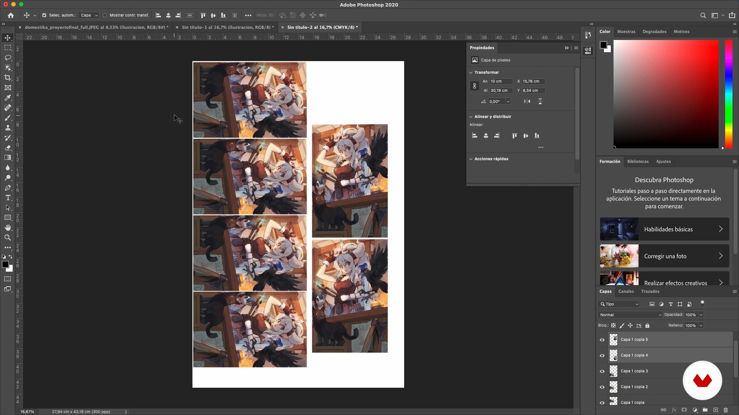The width and height of the screenshot is (739, 415).
Task: Click the Home icon in options bar
Action: (x=11, y=15)
